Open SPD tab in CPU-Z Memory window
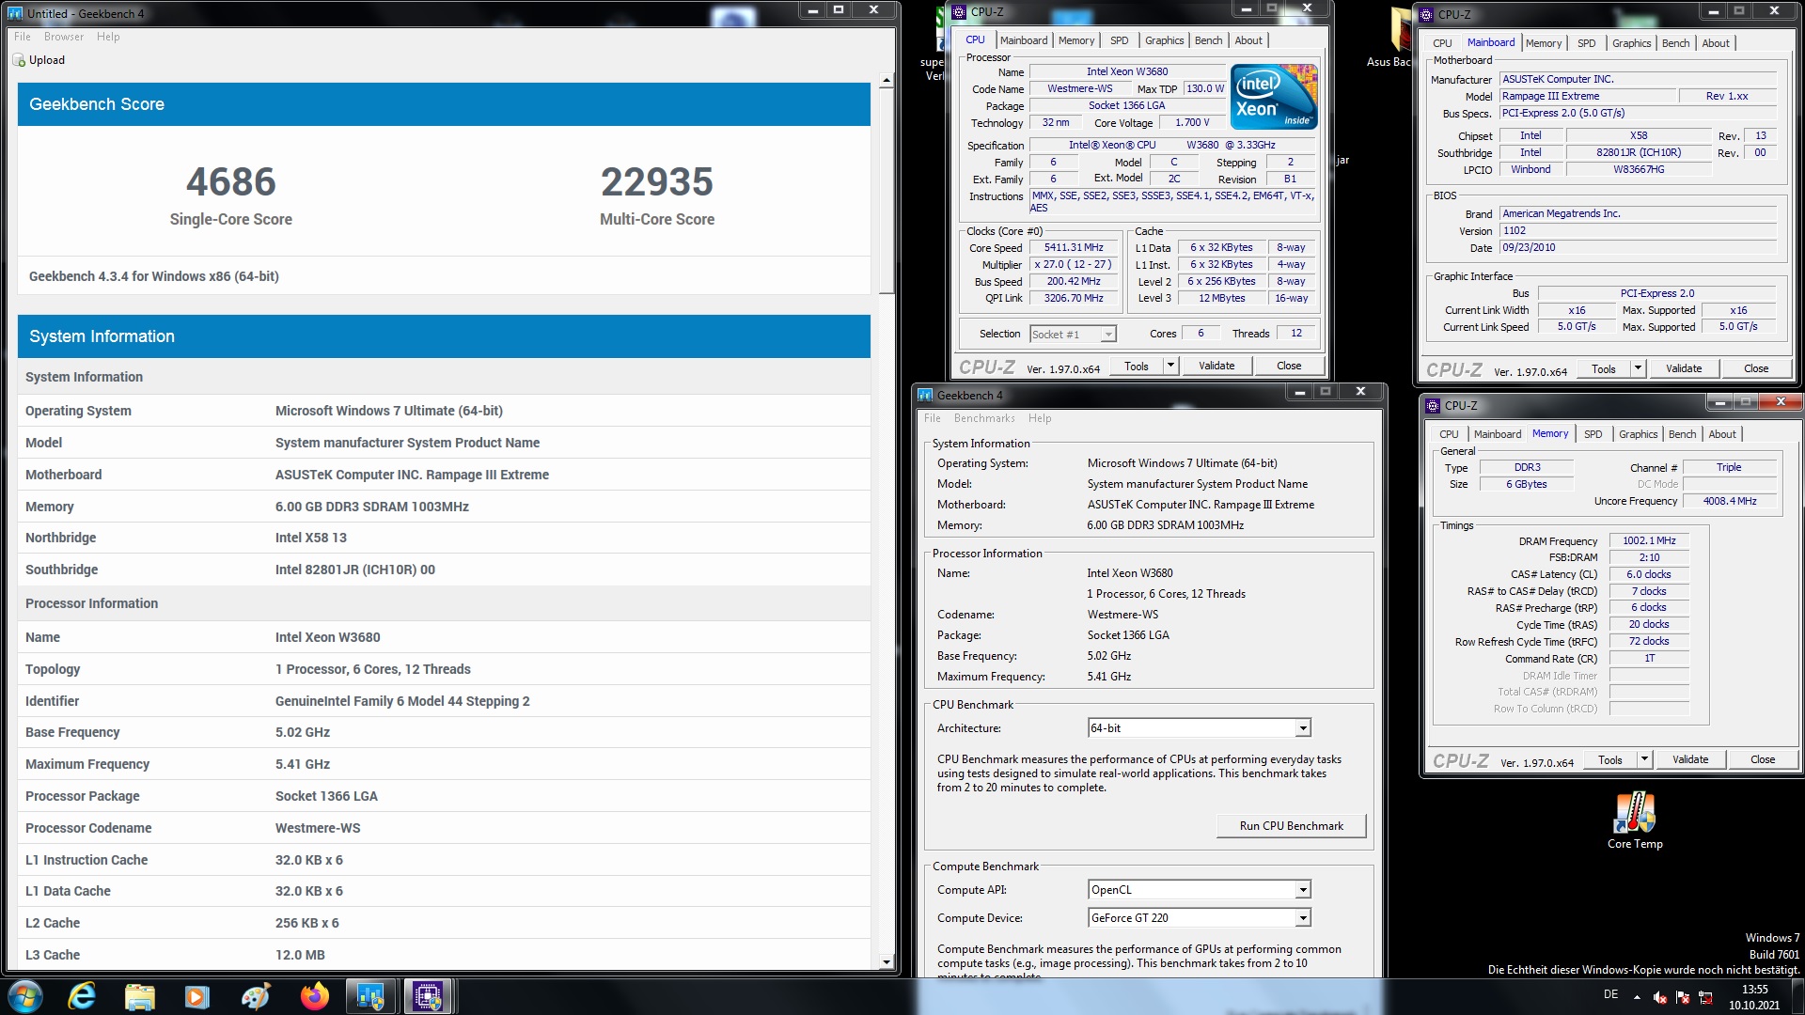Viewport: 1805px width, 1015px height. [x=1593, y=434]
